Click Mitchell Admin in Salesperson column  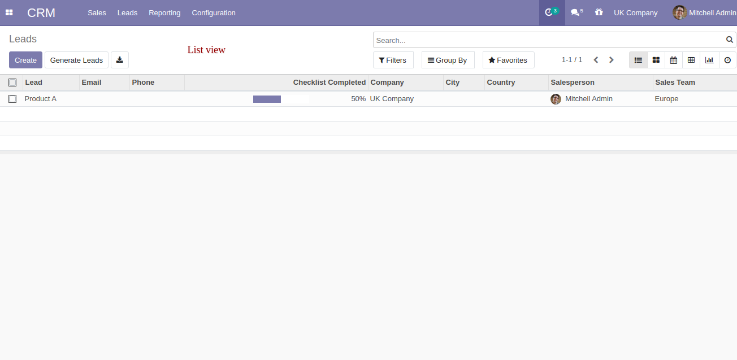coord(589,99)
